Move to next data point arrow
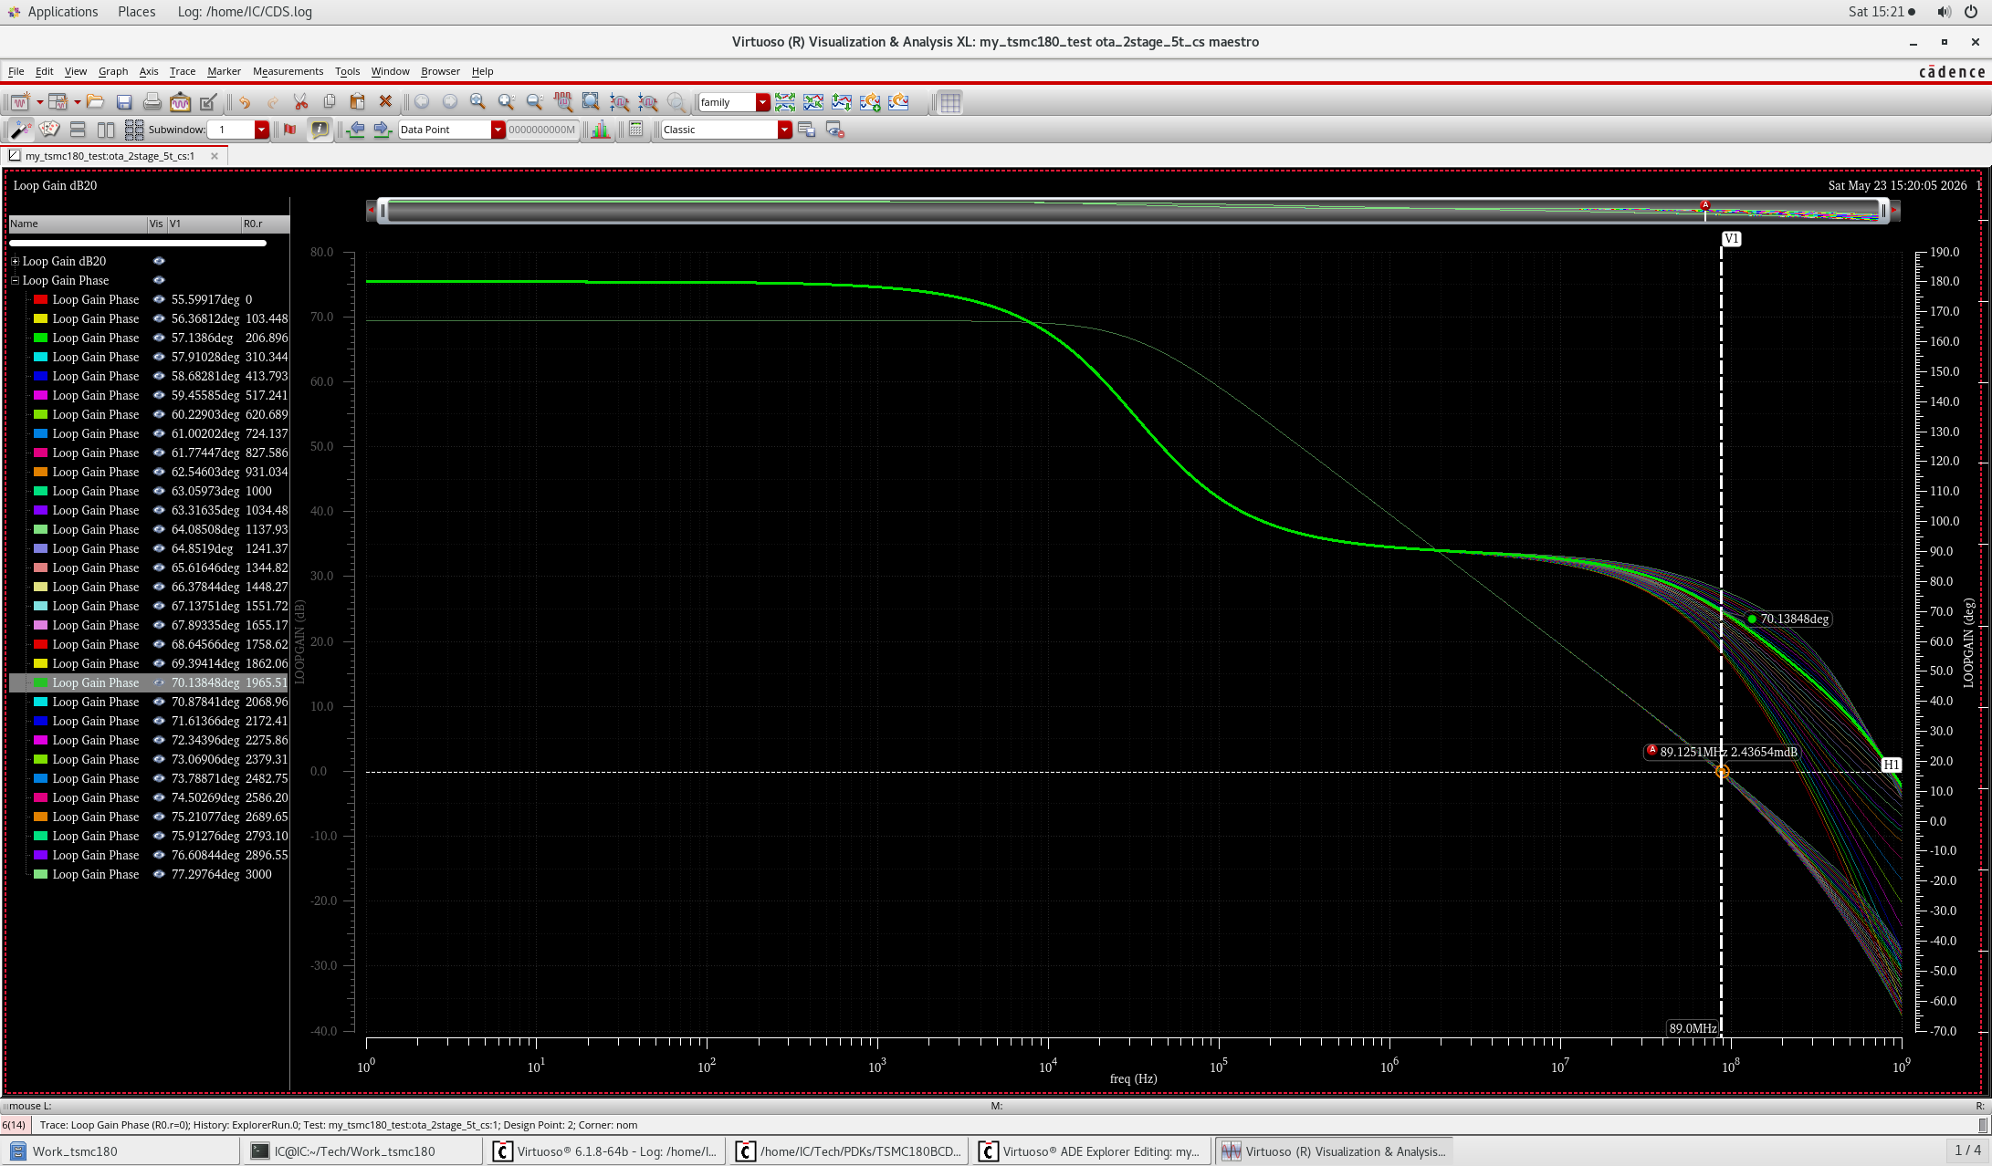 (x=383, y=130)
